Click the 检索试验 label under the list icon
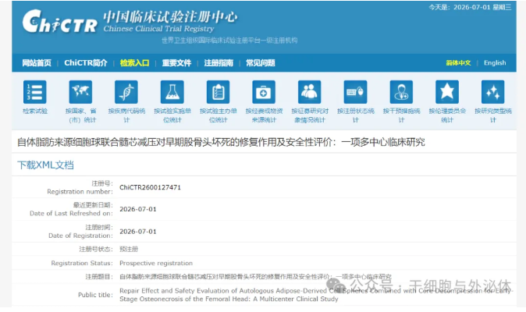Viewport: 526px width, 312px height. pyautogui.click(x=35, y=112)
